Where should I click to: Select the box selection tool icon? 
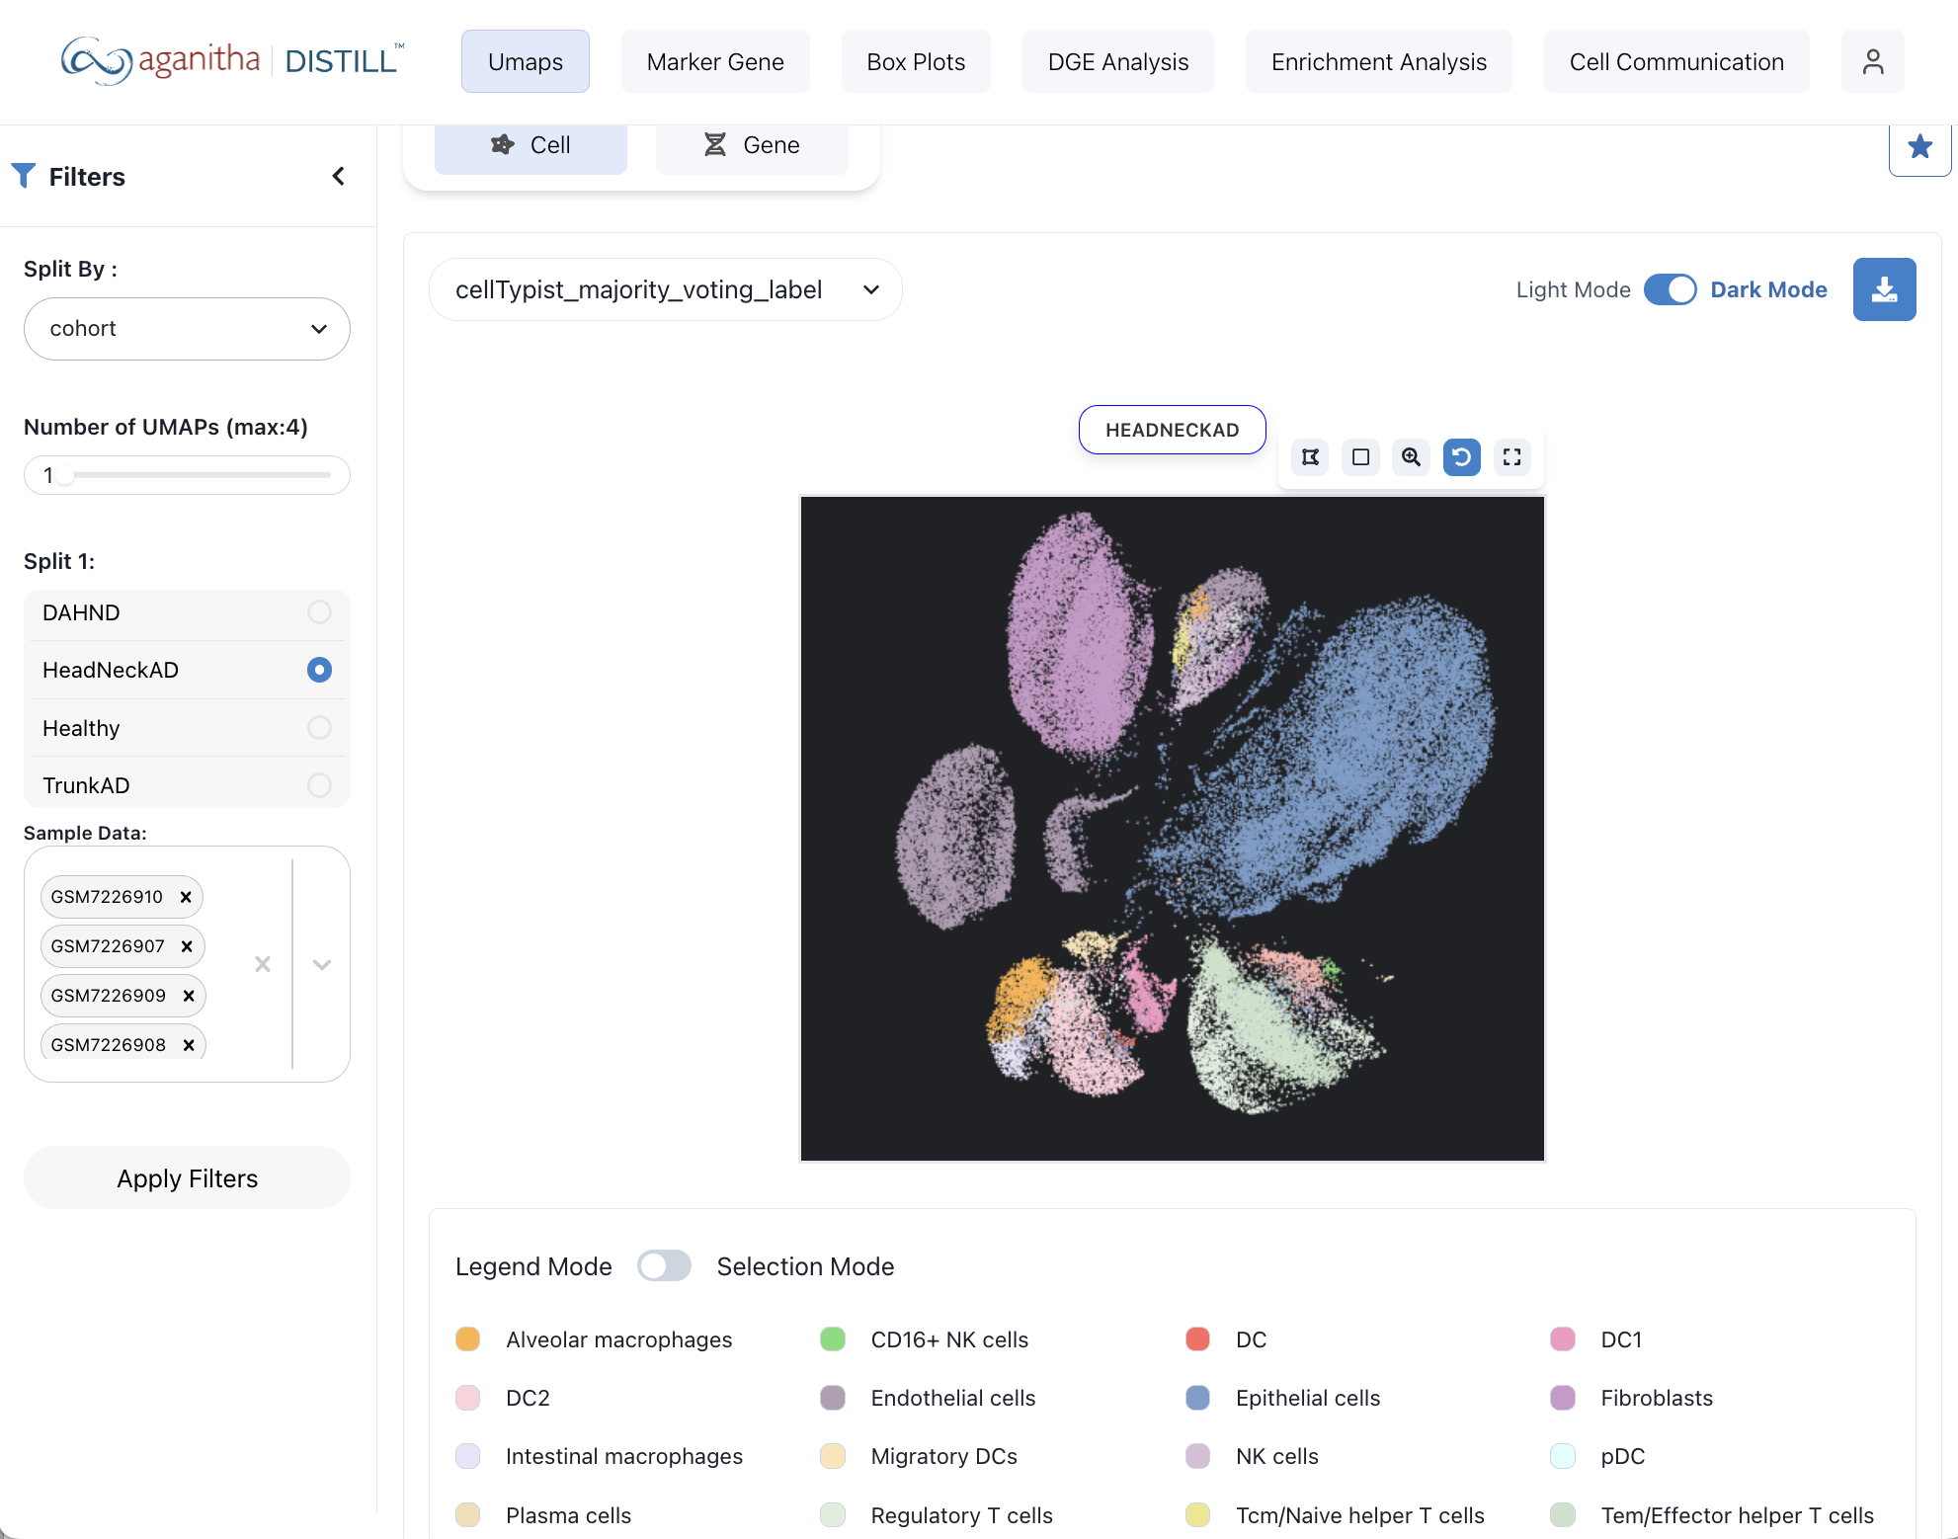(x=1360, y=456)
